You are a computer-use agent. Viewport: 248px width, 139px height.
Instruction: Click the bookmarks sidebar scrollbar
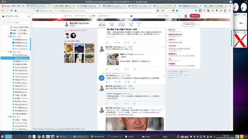tap(30, 44)
